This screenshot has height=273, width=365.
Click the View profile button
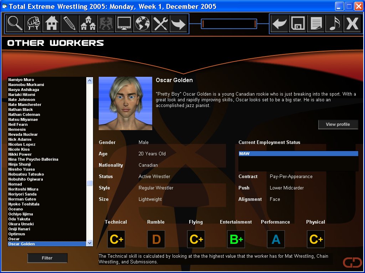click(x=338, y=124)
